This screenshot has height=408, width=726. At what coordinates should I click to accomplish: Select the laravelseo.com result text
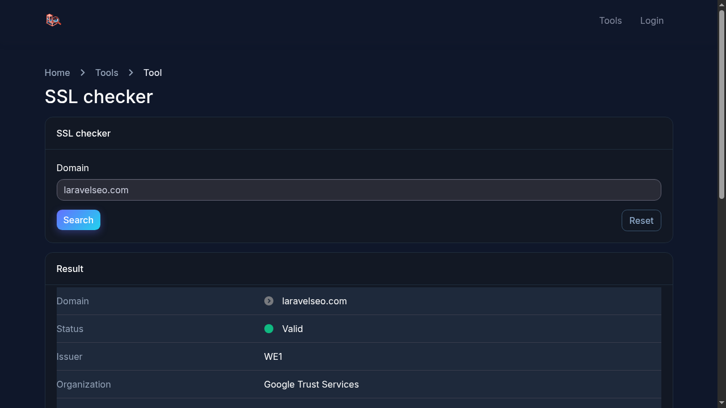point(314,301)
